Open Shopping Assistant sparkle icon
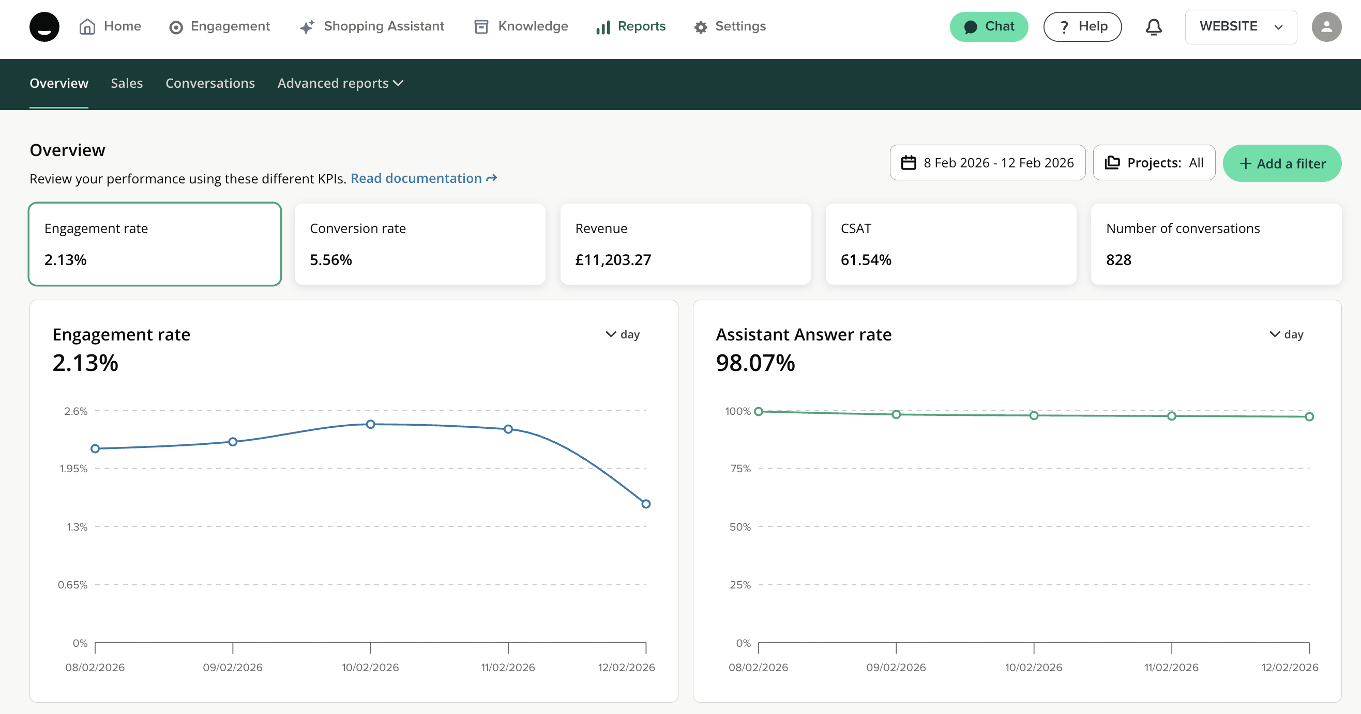The height and width of the screenshot is (714, 1361). [x=307, y=27]
